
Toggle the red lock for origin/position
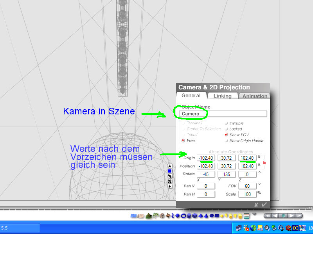click(264, 162)
